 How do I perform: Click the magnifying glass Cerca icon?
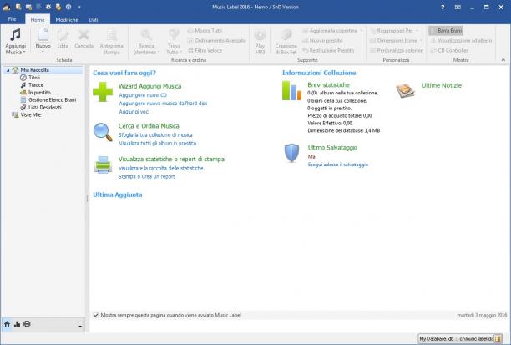click(103, 132)
